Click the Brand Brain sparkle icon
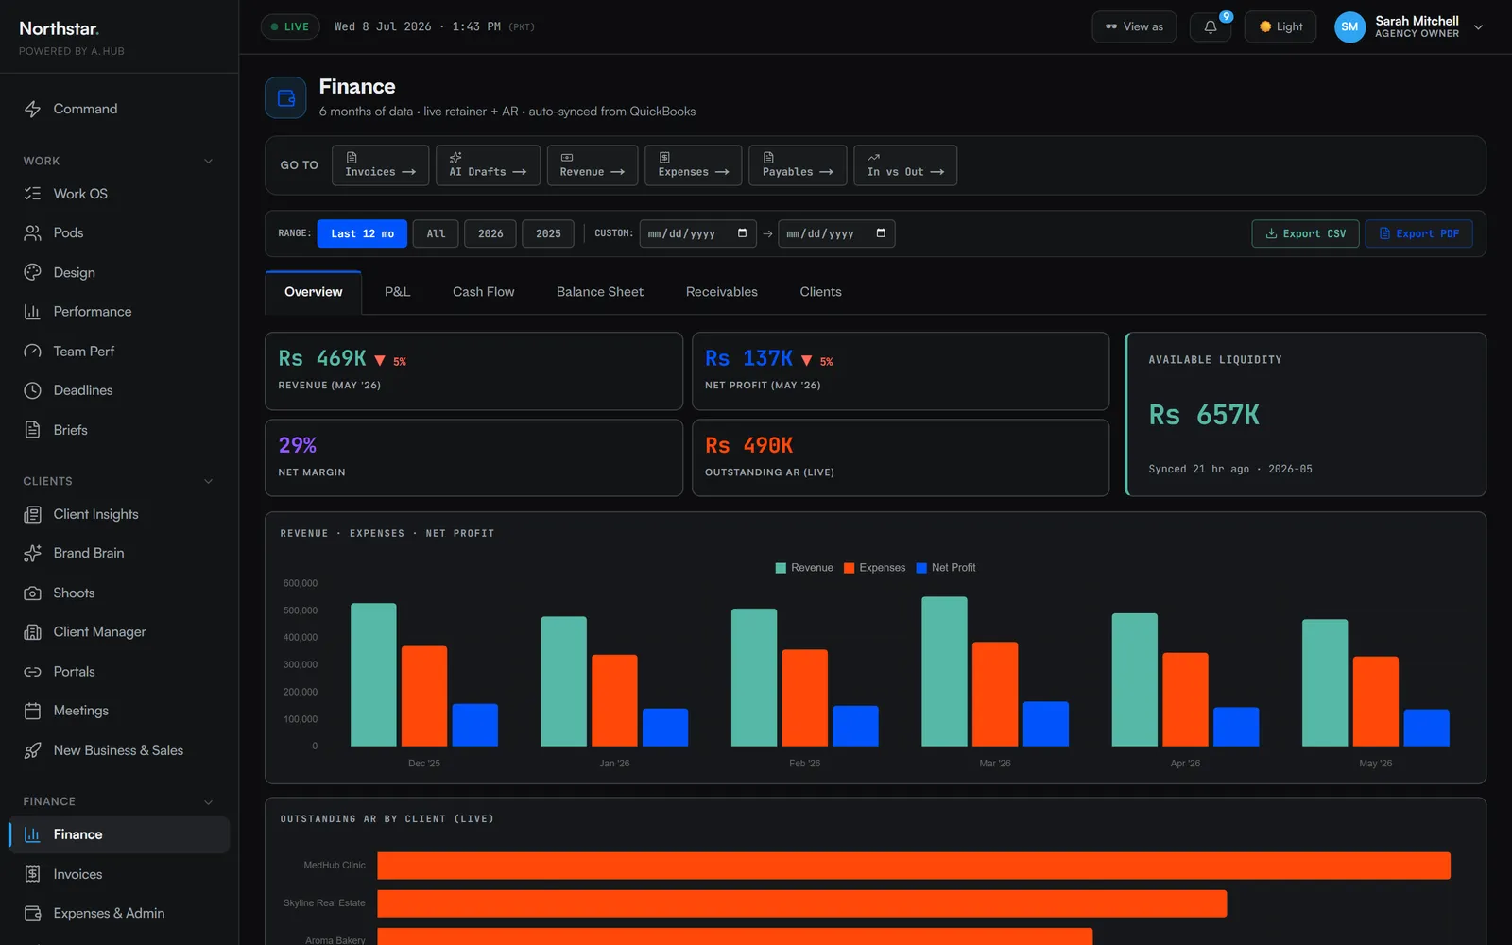This screenshot has height=945, width=1512. coord(32,553)
